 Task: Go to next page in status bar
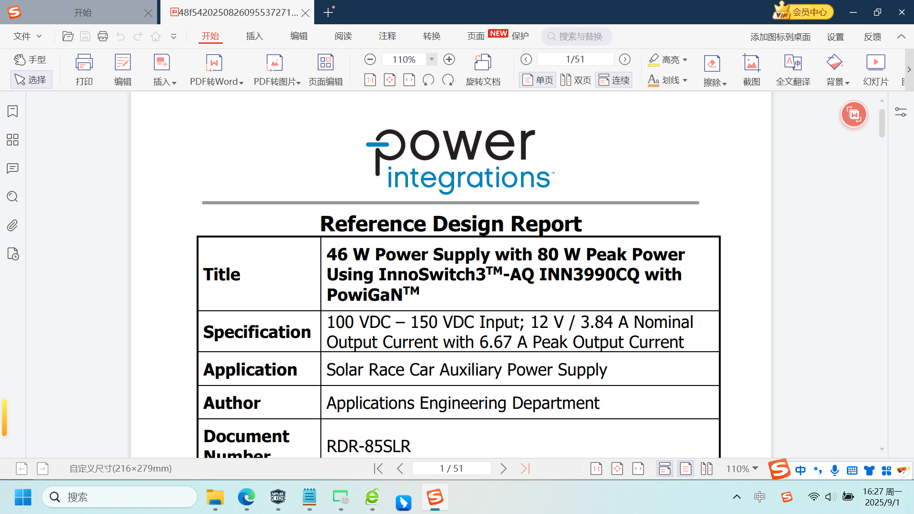pyautogui.click(x=504, y=469)
